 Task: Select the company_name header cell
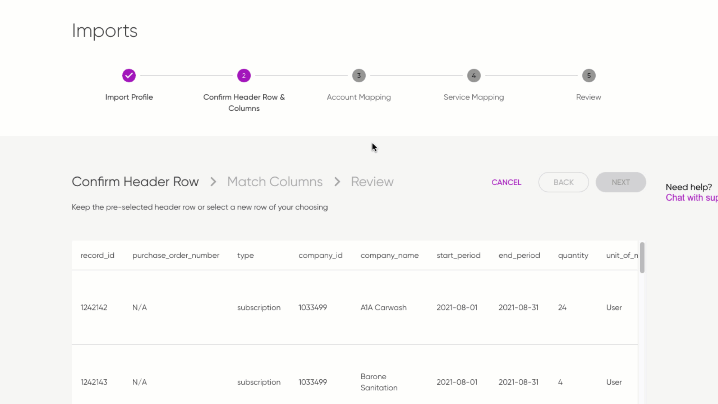coord(390,255)
